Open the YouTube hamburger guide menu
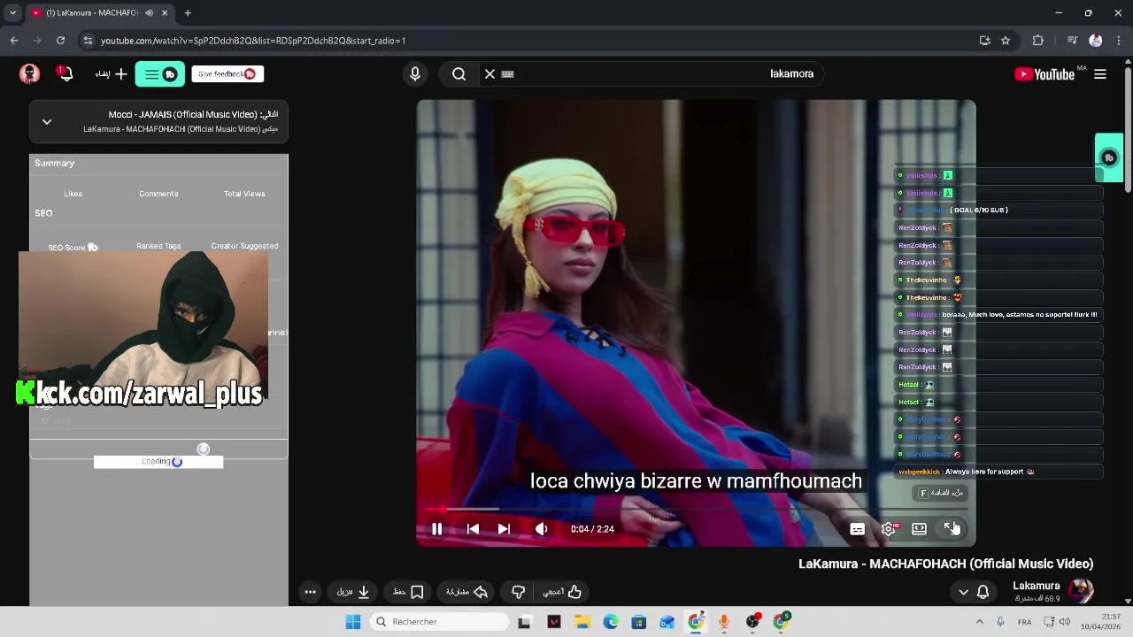 click(1100, 74)
